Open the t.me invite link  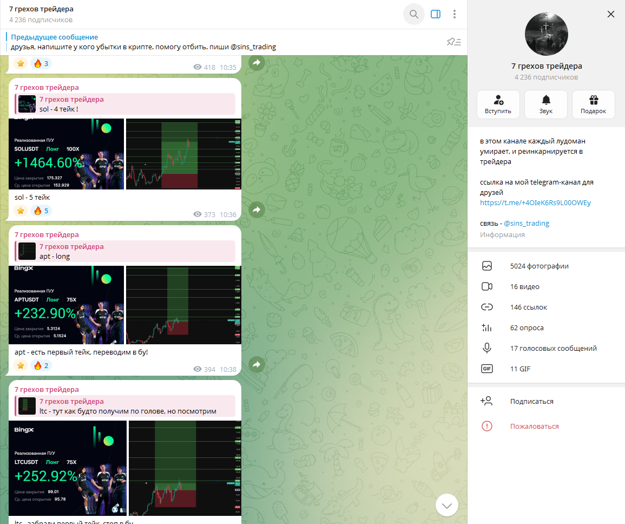[x=535, y=202]
